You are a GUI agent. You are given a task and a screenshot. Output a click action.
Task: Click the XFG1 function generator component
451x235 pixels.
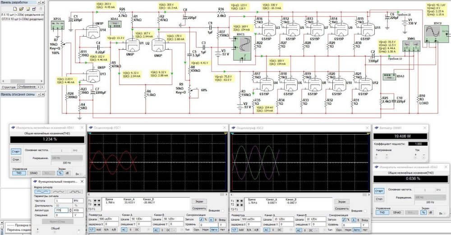click(57, 24)
